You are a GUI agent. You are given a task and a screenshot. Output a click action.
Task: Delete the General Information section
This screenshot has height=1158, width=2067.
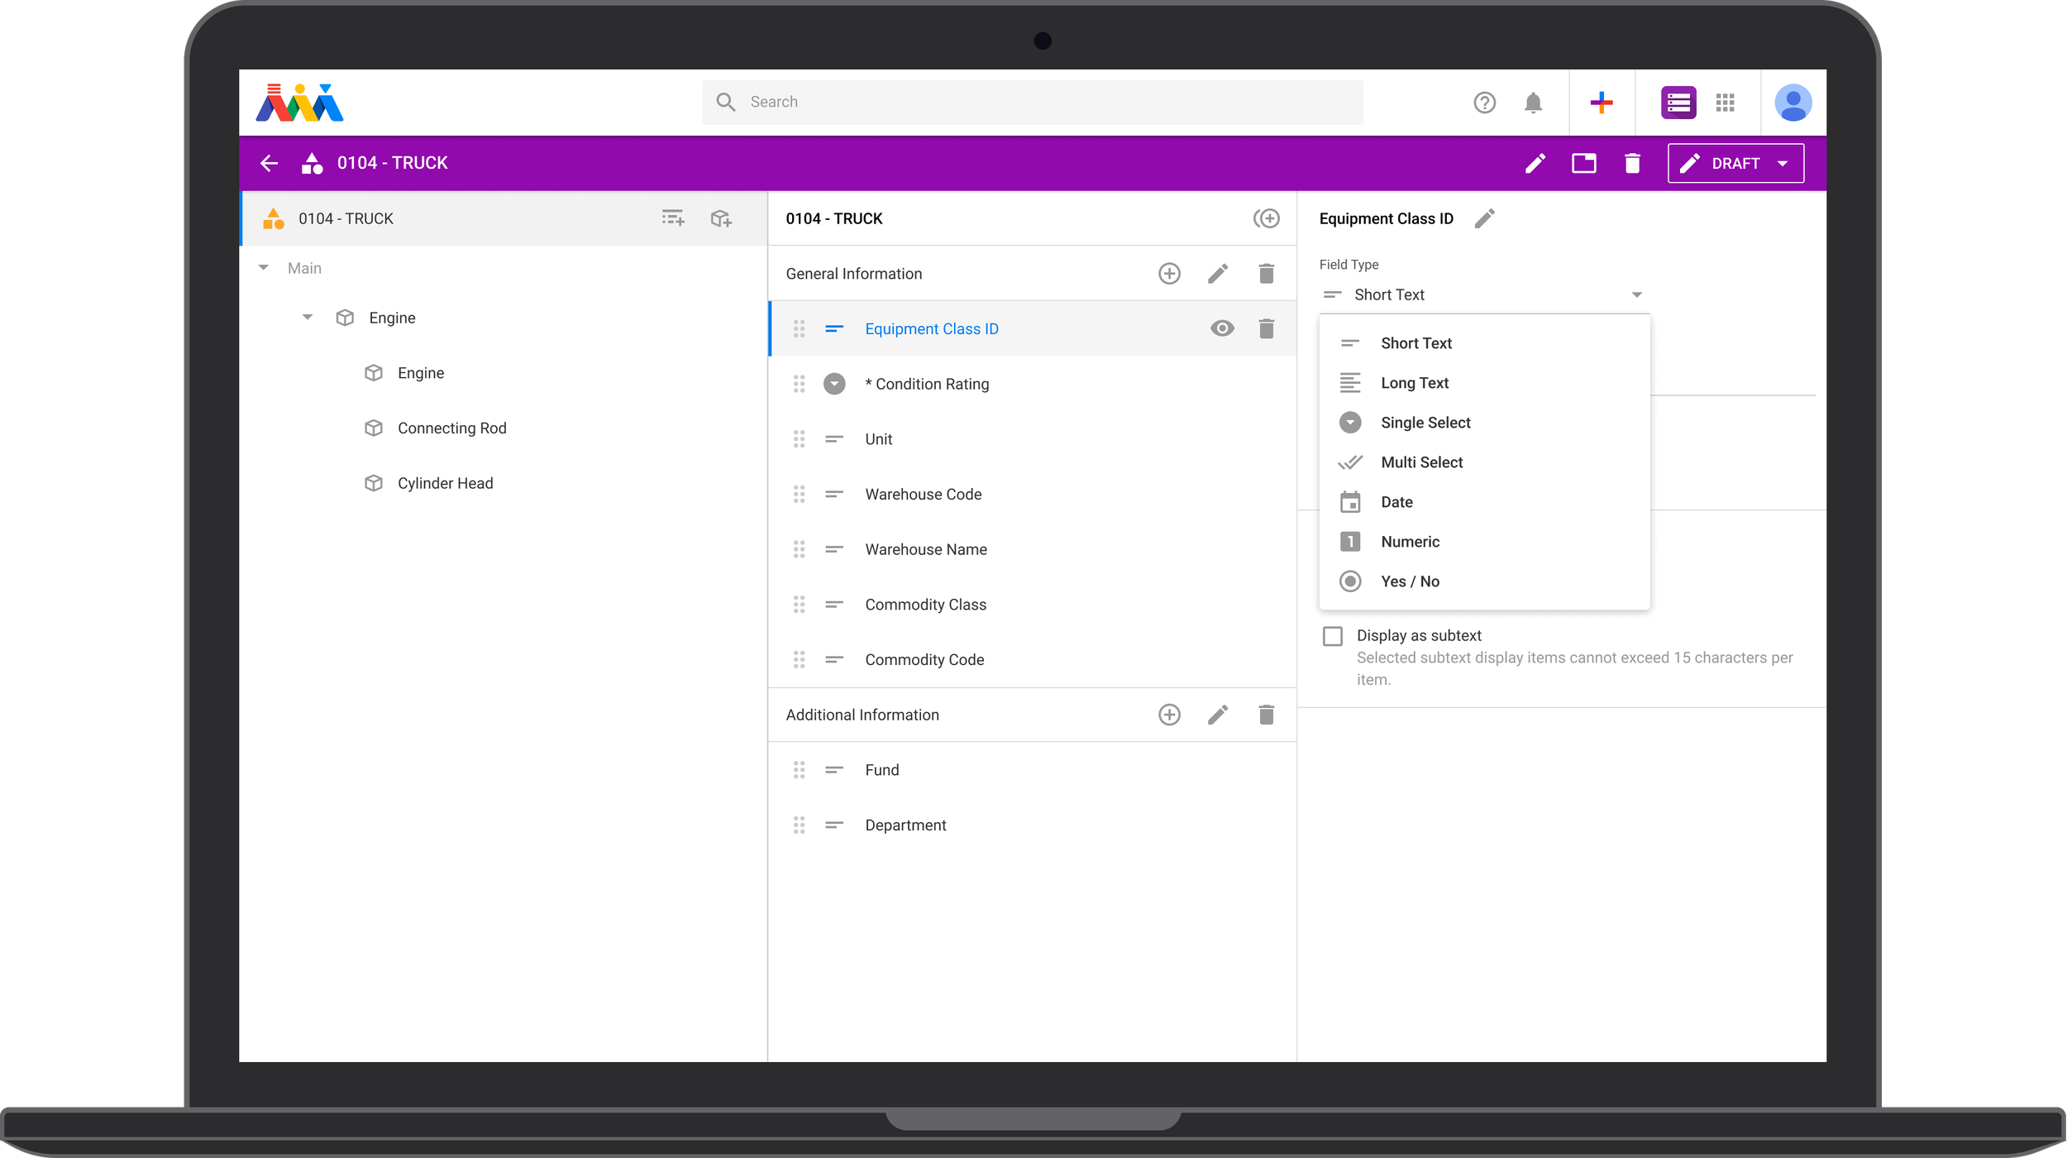pos(1266,274)
